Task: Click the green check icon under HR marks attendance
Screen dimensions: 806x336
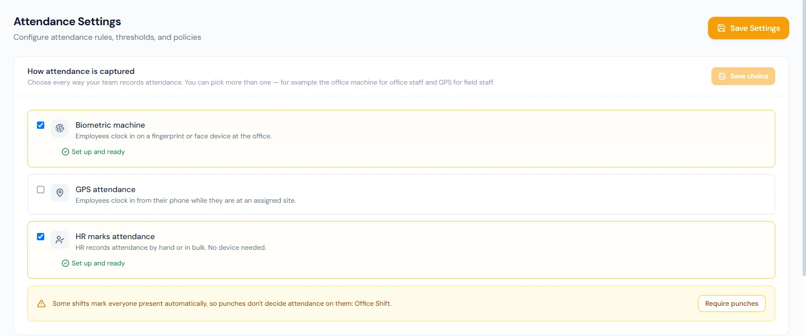Action: click(65, 263)
